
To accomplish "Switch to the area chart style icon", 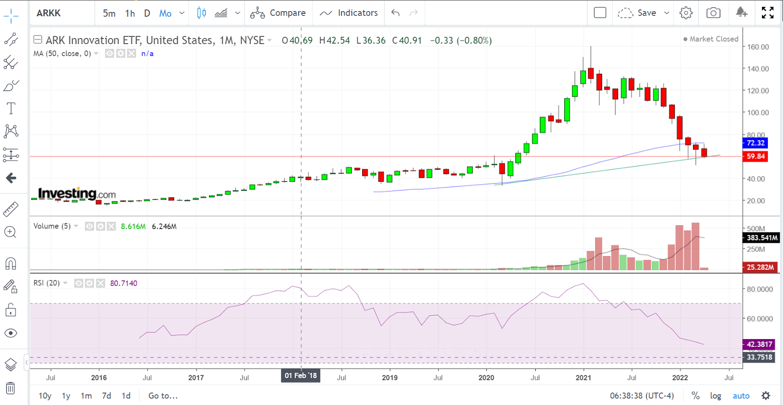I will [x=221, y=13].
